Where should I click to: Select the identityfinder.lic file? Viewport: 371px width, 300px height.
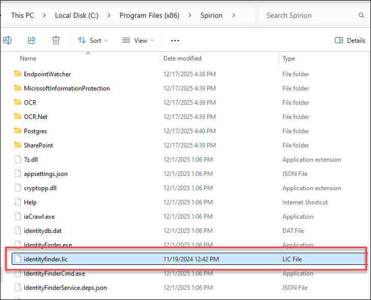(x=45, y=259)
